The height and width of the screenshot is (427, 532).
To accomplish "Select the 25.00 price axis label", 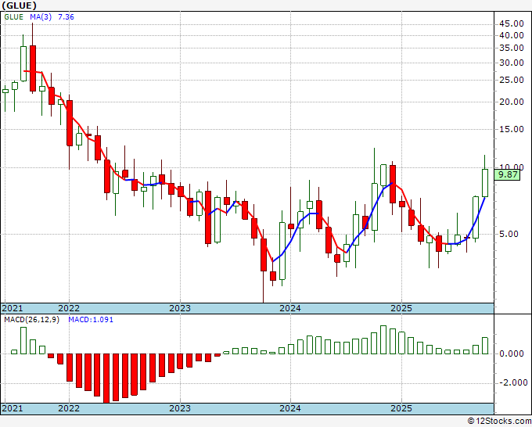I will click(512, 80).
